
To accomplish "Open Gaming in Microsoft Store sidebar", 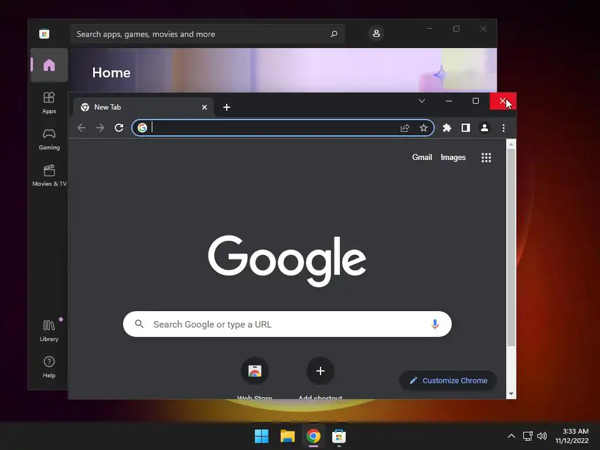I will point(49,139).
